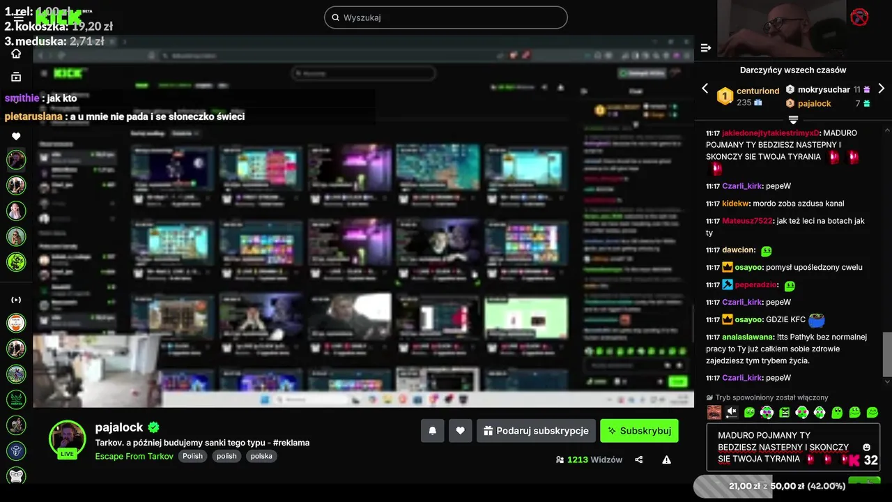
Task: Click the Podaruj subskrypcje button
Action: pyautogui.click(x=536, y=431)
